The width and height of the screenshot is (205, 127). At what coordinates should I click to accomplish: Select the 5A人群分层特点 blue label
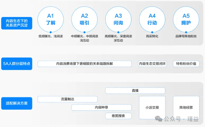17,64
